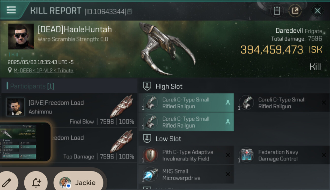Click the Pith C-Type Adaptive Invulnerability Field icon
This screenshot has height=190, width=330.
pyautogui.click(x=150, y=155)
